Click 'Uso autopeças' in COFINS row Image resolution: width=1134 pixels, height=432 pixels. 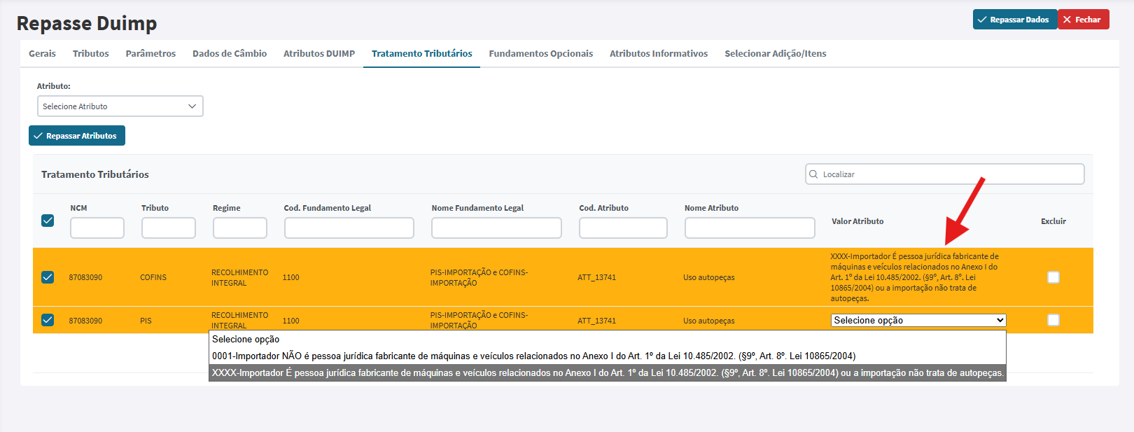click(709, 277)
